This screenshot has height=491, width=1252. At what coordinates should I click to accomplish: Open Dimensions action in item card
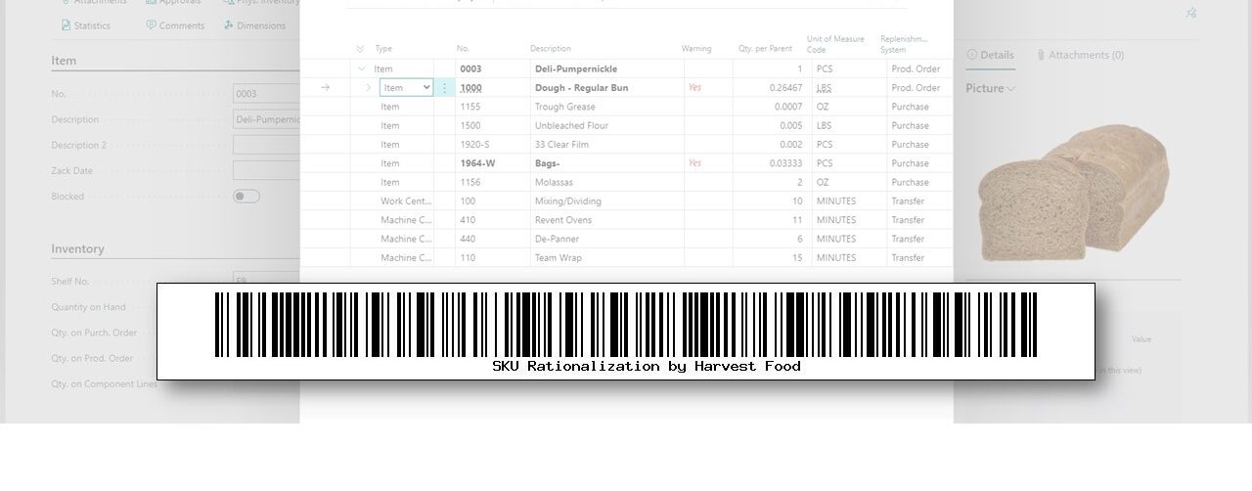(x=254, y=25)
